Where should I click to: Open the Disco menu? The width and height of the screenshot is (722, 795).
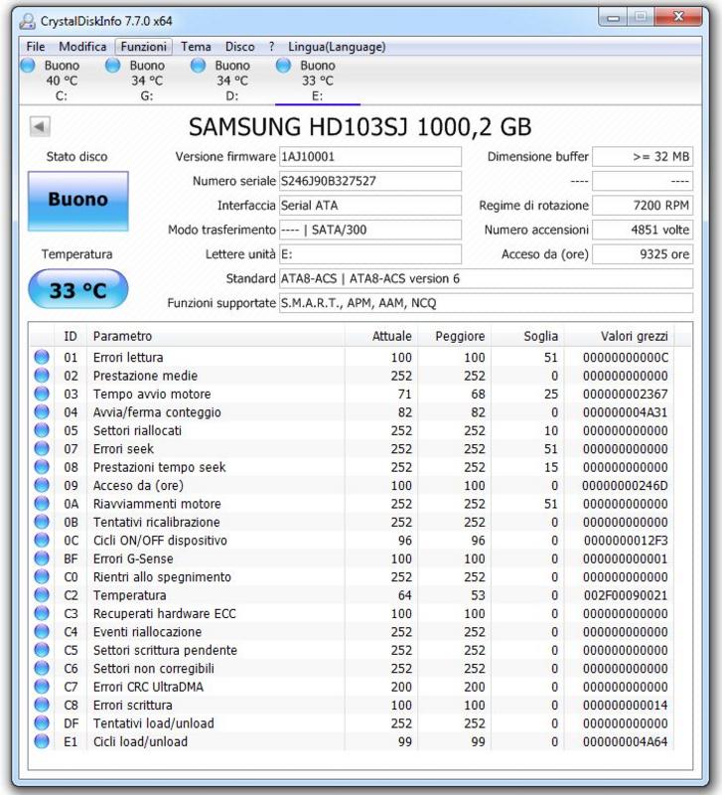pos(239,47)
